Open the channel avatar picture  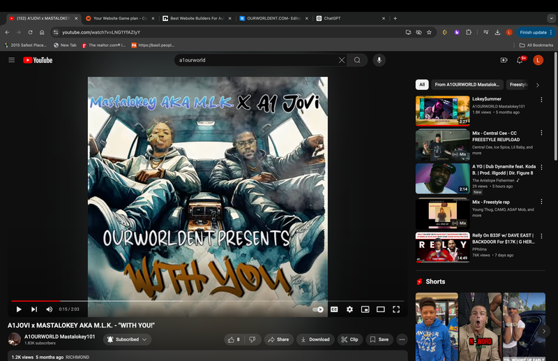tap(14, 339)
